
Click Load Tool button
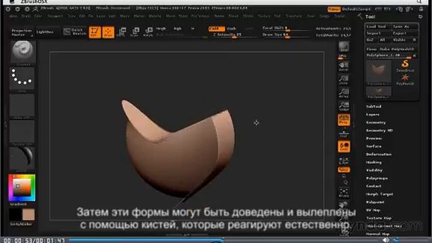378,26
